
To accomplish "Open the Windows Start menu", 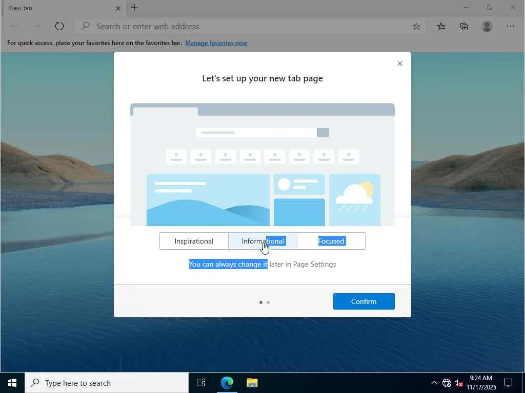I will tap(12, 383).
